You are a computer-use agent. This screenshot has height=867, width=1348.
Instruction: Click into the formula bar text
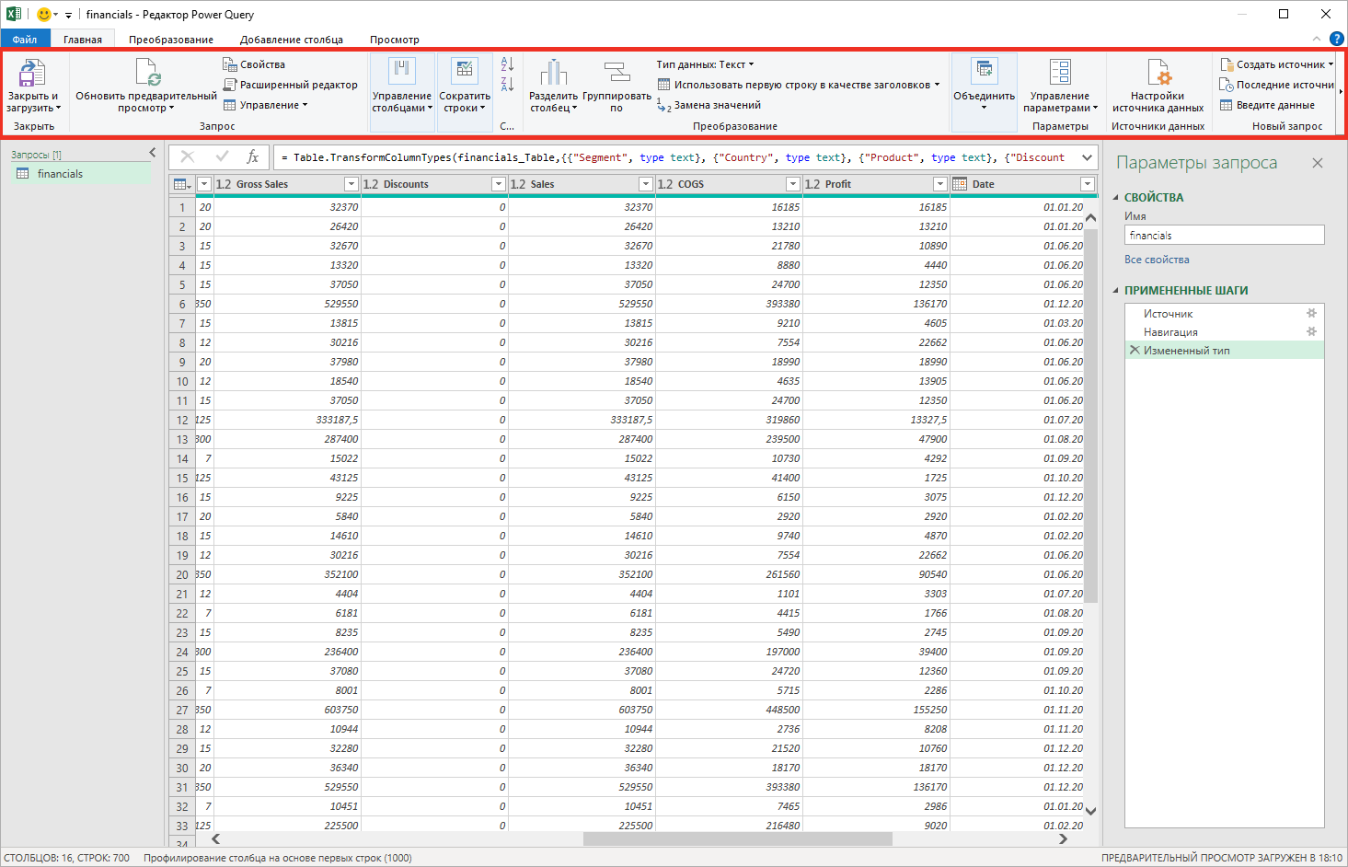tap(674, 157)
